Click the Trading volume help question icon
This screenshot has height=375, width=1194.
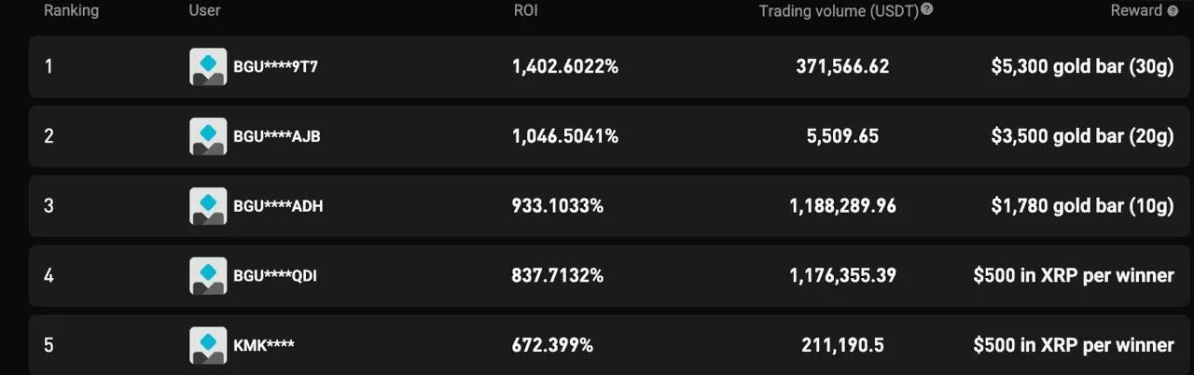[x=926, y=10]
